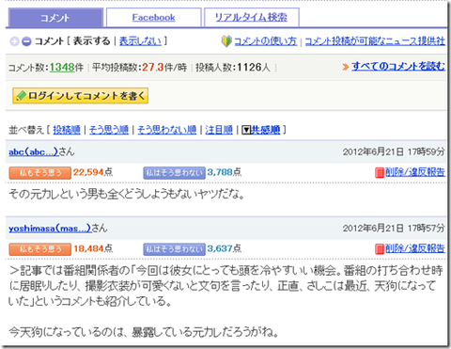Image resolution: width=451 pixels, height=349 pixels.
Task: Click 削除/違反報告 on yoshimasa's comment
Action: 415,248
